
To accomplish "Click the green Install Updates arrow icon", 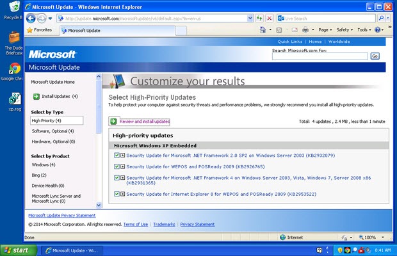I will click(x=36, y=97).
